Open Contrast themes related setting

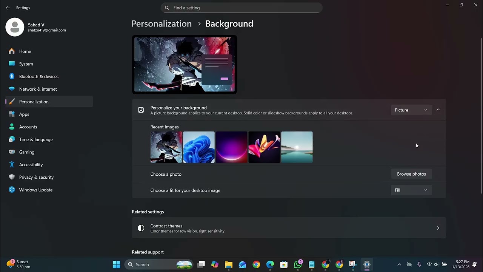[289, 228]
